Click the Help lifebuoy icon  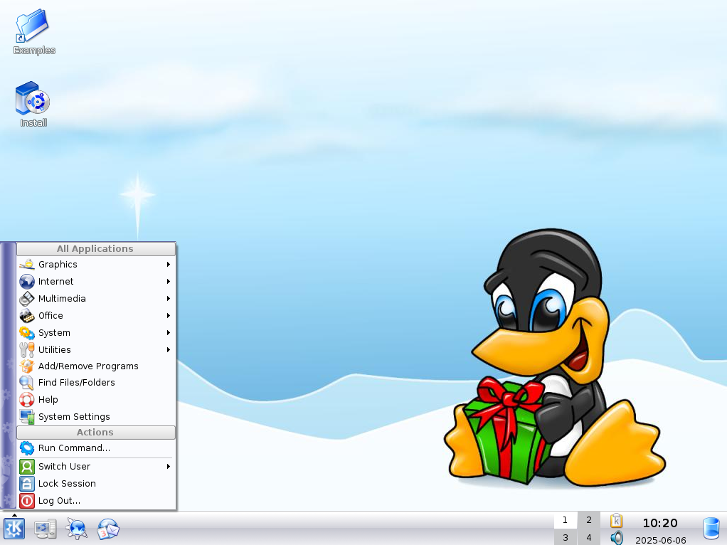click(x=27, y=399)
